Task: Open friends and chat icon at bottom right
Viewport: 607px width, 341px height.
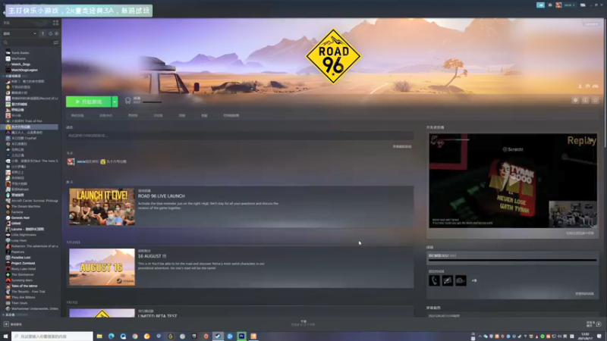Action: 599,324
